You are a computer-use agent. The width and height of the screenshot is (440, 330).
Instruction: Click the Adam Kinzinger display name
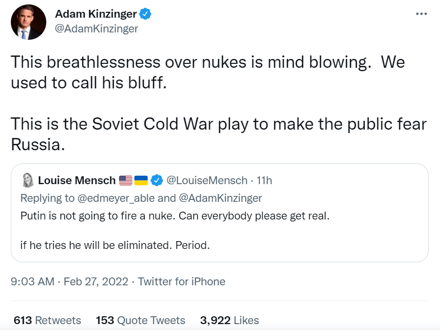click(95, 14)
